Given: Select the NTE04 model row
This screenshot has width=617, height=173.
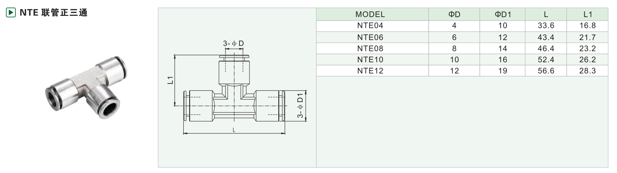Looking at the screenshot, I should click(370, 25).
